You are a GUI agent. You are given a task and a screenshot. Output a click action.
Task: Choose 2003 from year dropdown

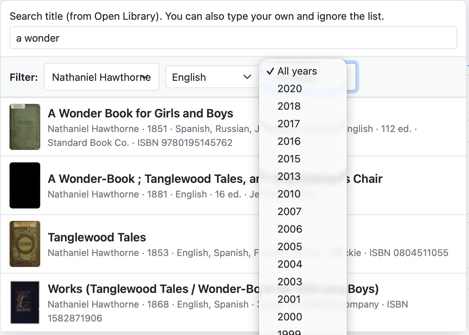(x=290, y=282)
